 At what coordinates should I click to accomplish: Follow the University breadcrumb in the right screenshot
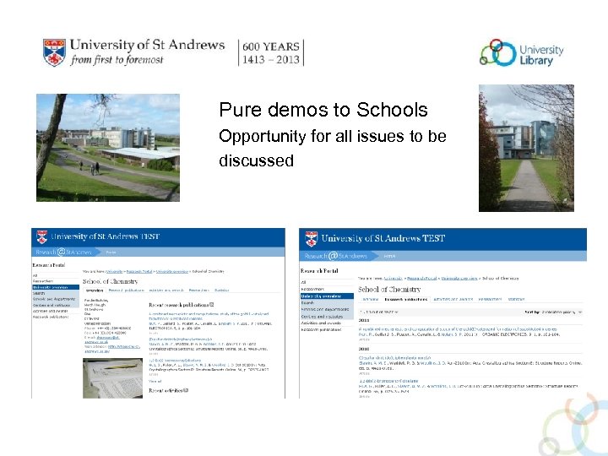click(393, 279)
